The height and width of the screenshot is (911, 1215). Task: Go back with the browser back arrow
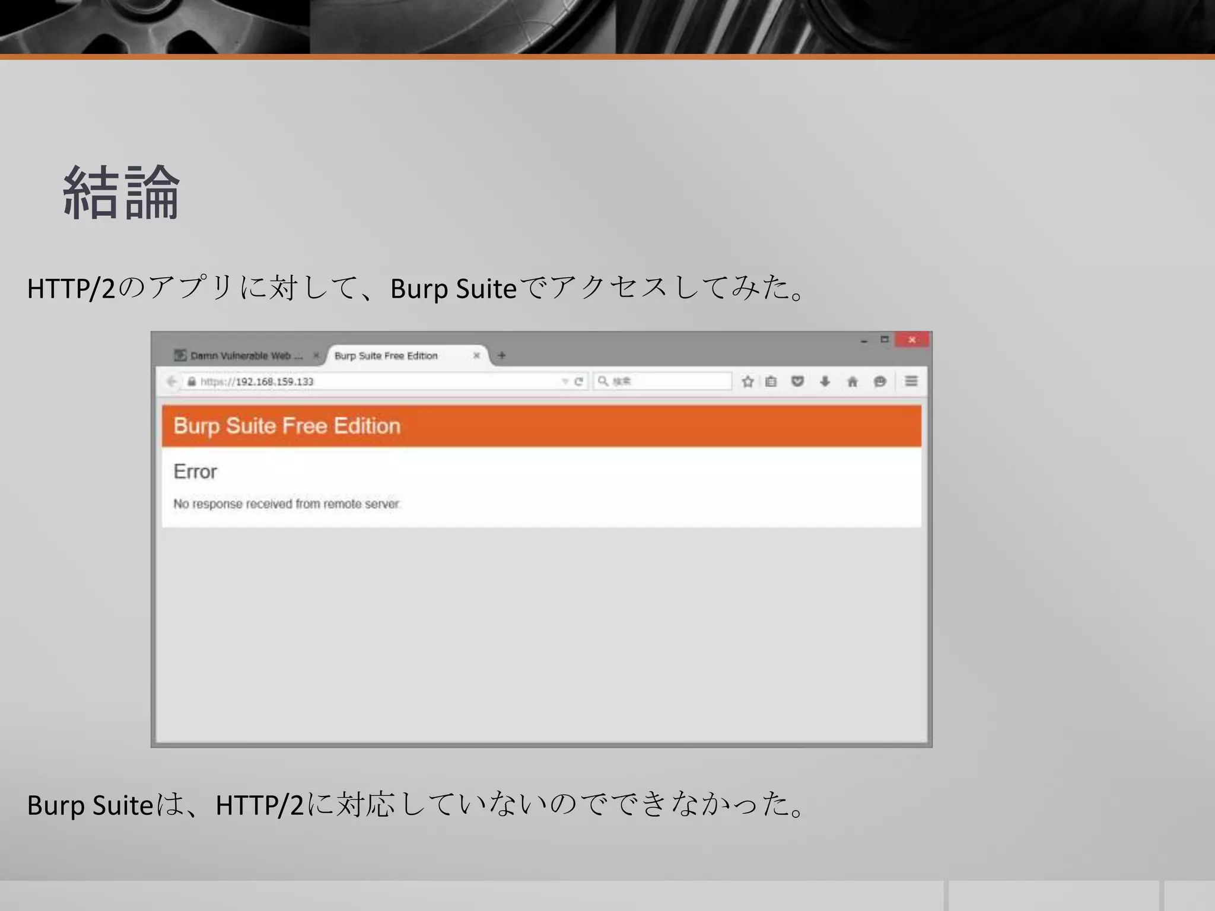[171, 381]
